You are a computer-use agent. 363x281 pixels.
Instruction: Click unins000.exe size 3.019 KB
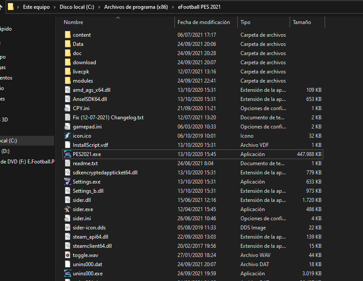click(312, 274)
